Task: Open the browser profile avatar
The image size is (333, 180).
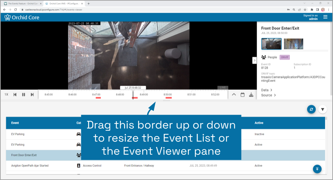Action: [x=323, y=10]
